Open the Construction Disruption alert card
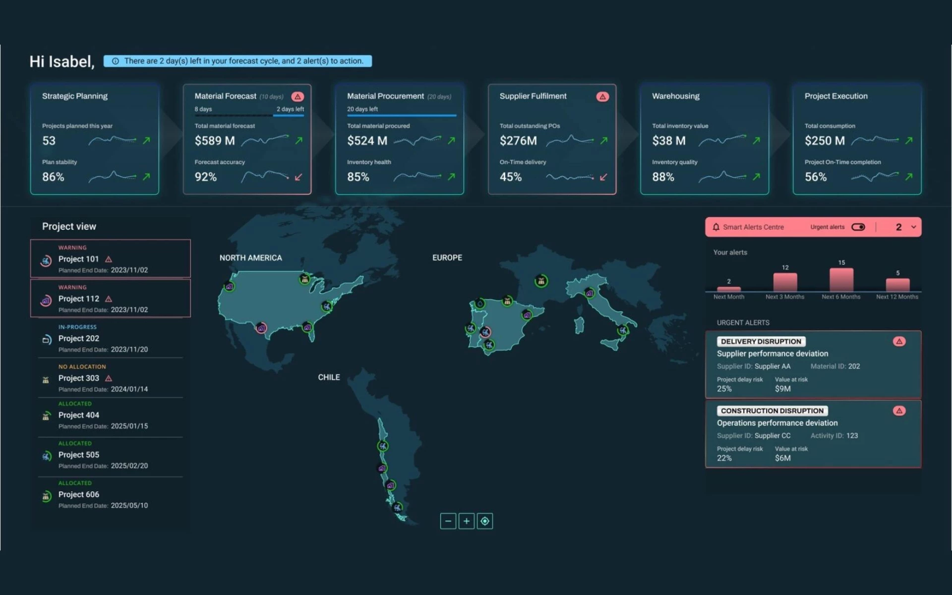 (813, 434)
